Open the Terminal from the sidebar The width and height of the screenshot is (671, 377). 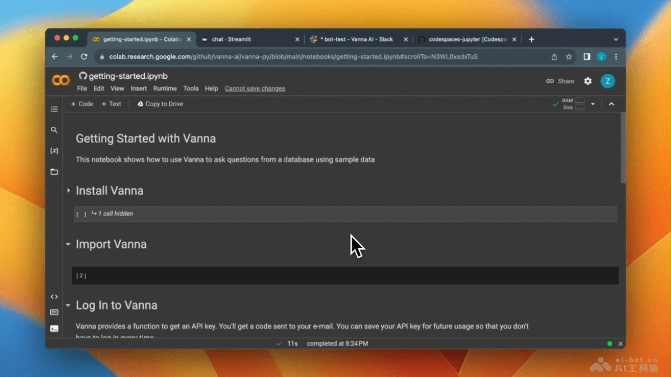54,329
